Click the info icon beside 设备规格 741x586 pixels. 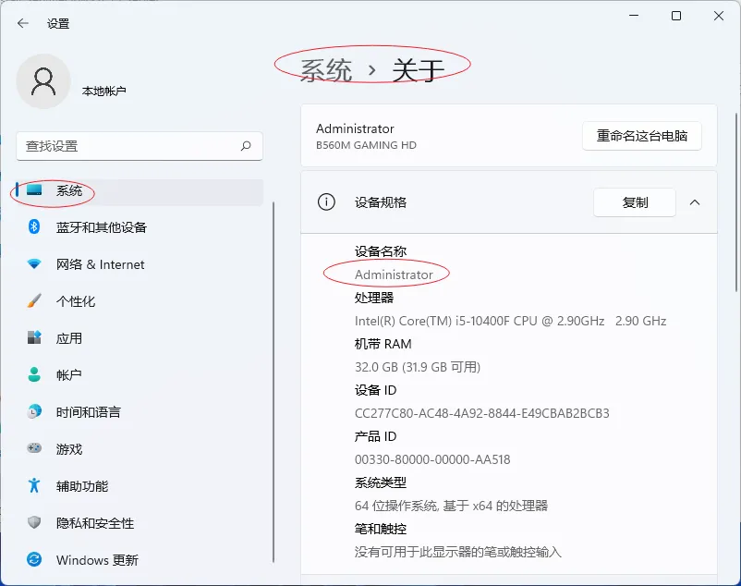pos(326,202)
